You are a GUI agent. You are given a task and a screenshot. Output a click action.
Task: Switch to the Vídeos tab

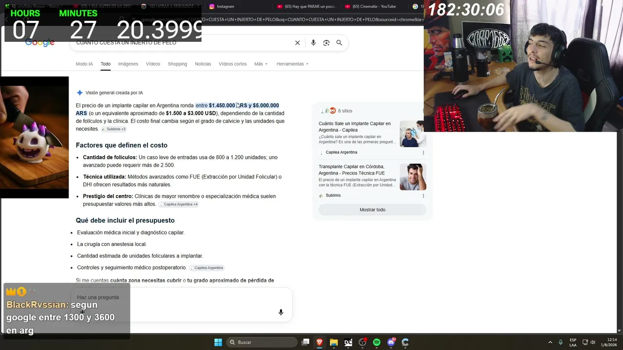pyautogui.click(x=153, y=64)
